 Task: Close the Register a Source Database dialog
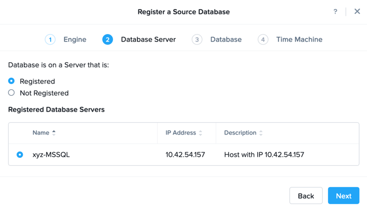(357, 12)
